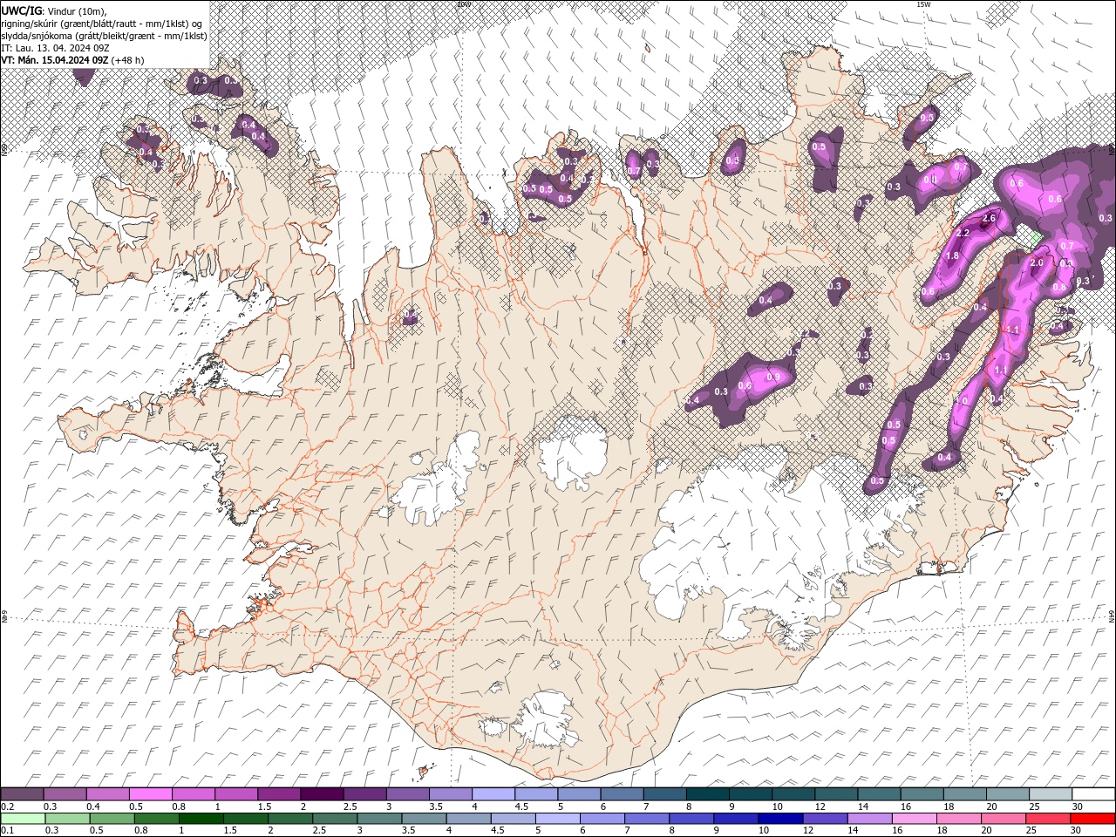The image size is (1116, 837).
Task: Click the 'IT: Lau. 13. 04. 2024 09Z' line
Action: coord(57,48)
